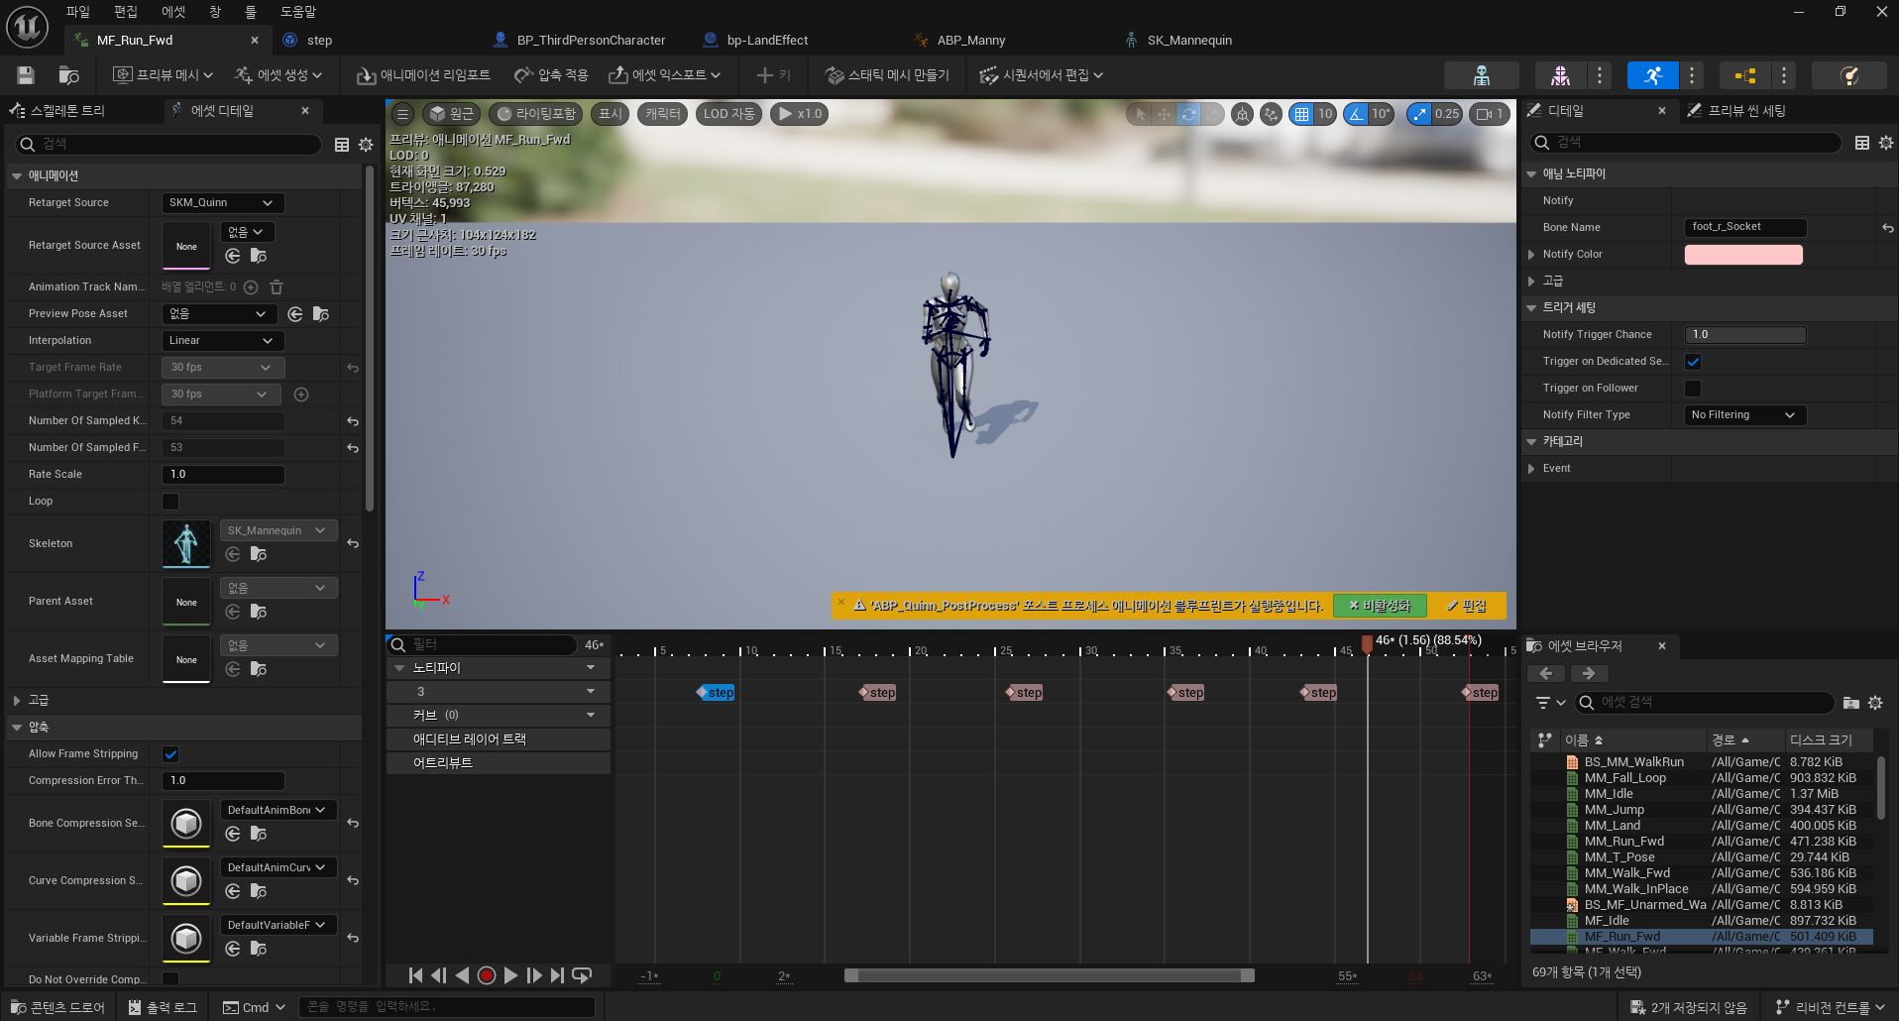Toggle Do Not Override Compression checkbox
The height and width of the screenshot is (1021, 1899).
pyautogui.click(x=170, y=979)
